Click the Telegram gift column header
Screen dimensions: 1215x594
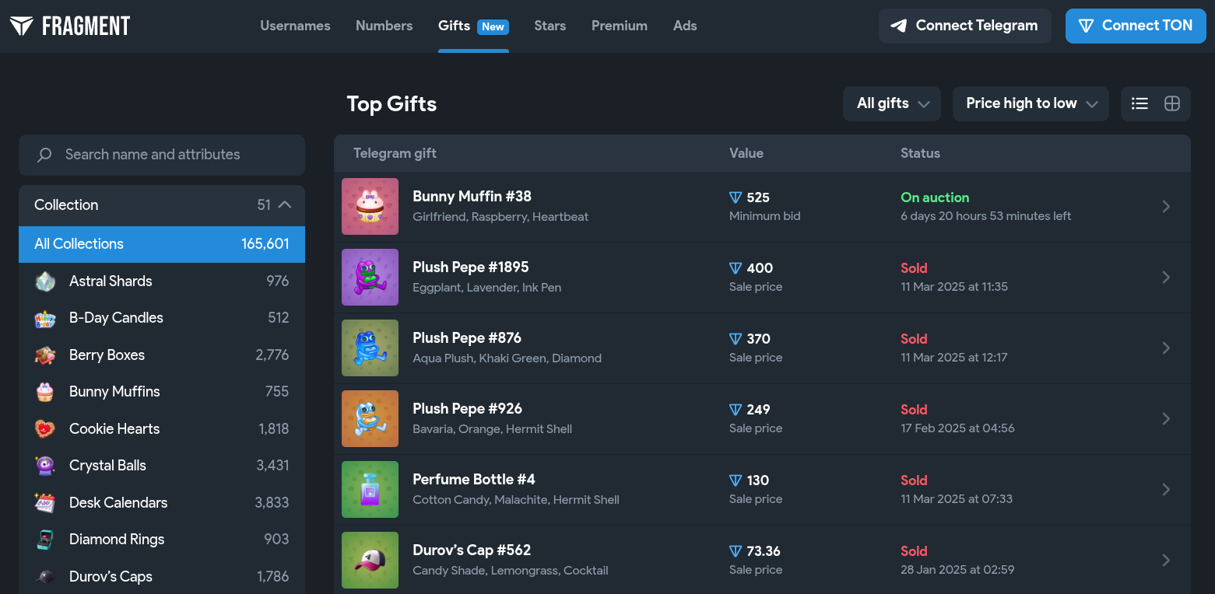395,153
